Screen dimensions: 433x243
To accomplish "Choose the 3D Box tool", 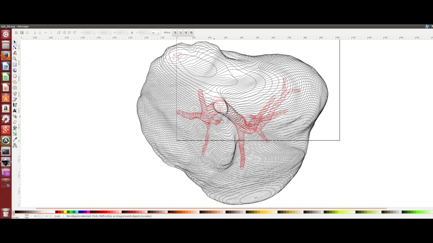I will tap(15, 71).
